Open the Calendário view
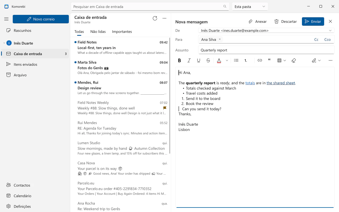This screenshot has width=339, height=212. (x=35, y=196)
